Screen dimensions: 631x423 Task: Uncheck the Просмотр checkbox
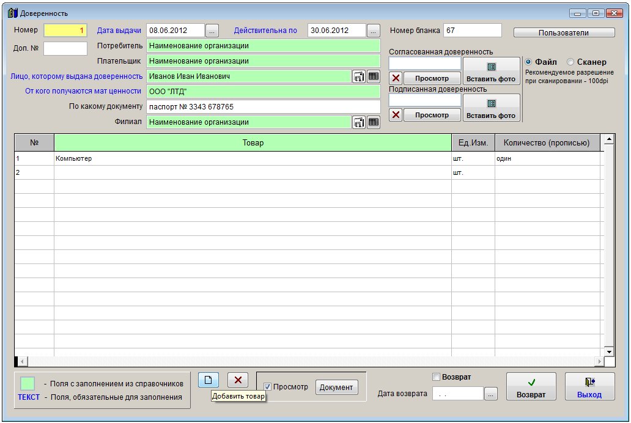(268, 386)
